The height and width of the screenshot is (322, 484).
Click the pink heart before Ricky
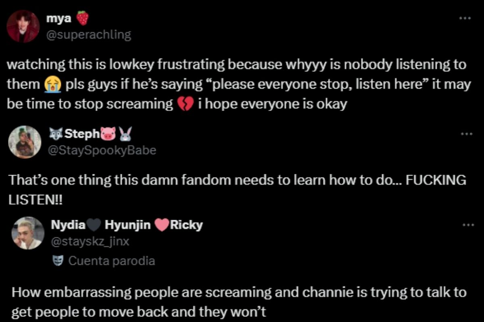pos(161,225)
